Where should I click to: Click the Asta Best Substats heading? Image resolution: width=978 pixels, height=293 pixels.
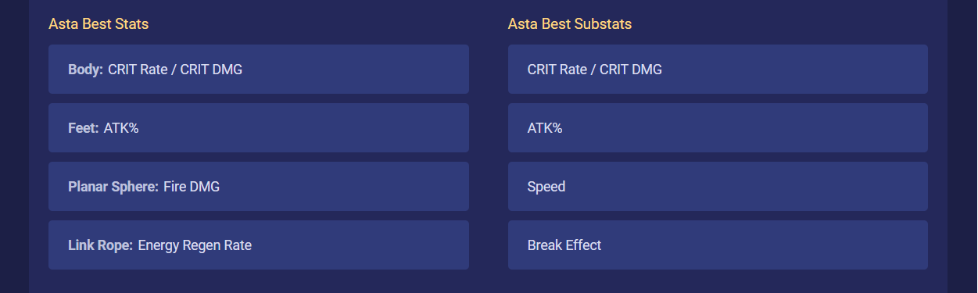(570, 24)
